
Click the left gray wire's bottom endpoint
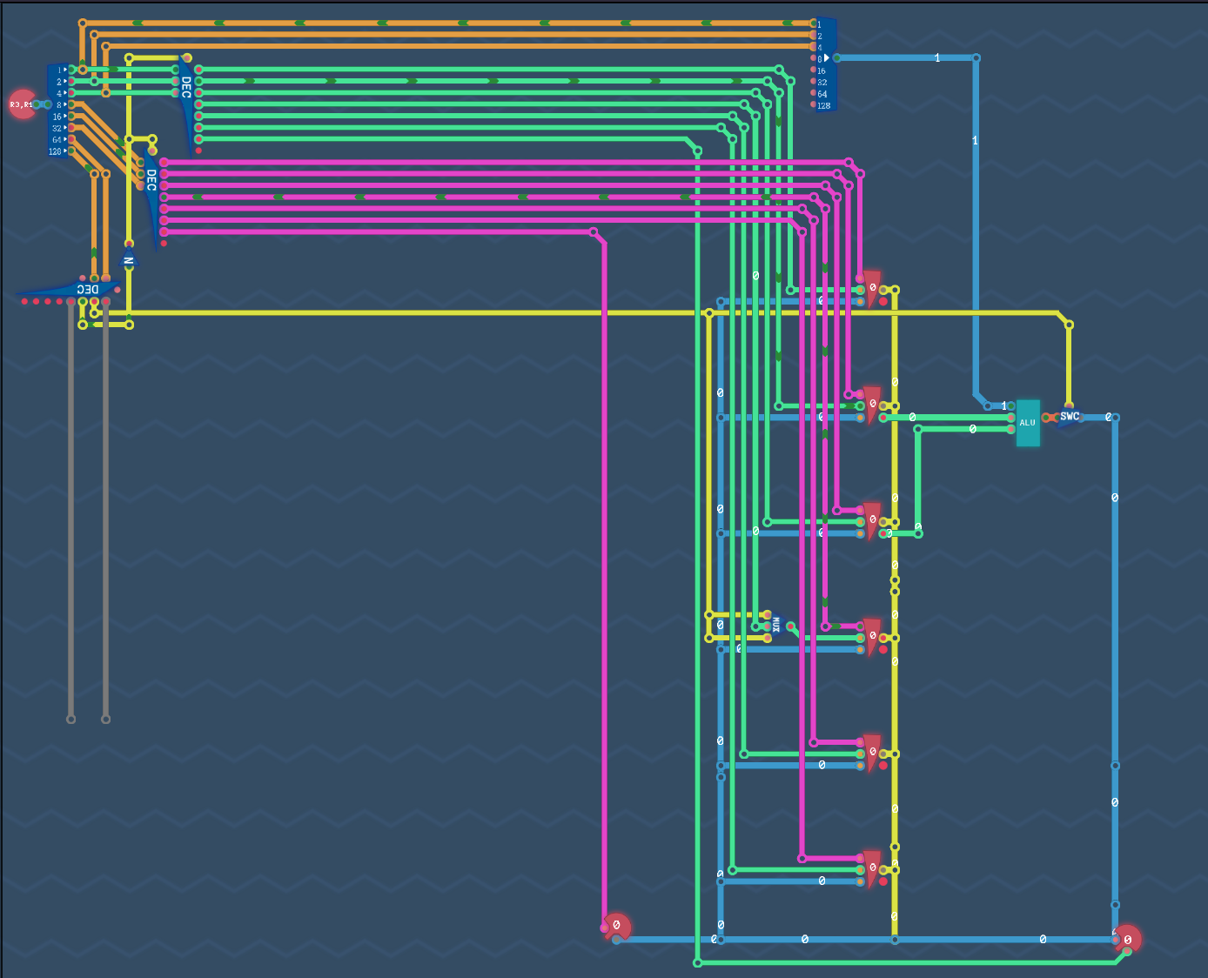(x=71, y=720)
